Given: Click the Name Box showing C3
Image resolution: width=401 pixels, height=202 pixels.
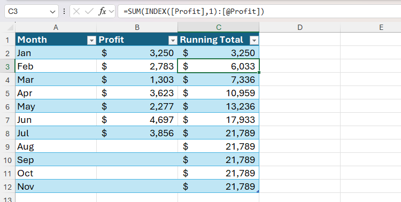Looking at the screenshot, I should point(32,11).
